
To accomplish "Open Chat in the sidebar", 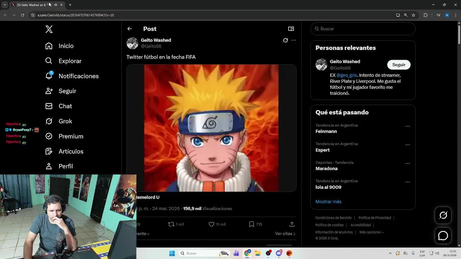I will [x=58, y=106].
